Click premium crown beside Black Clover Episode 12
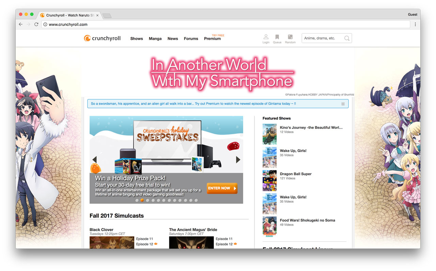Screen dimensions: 436x271 pos(156,244)
